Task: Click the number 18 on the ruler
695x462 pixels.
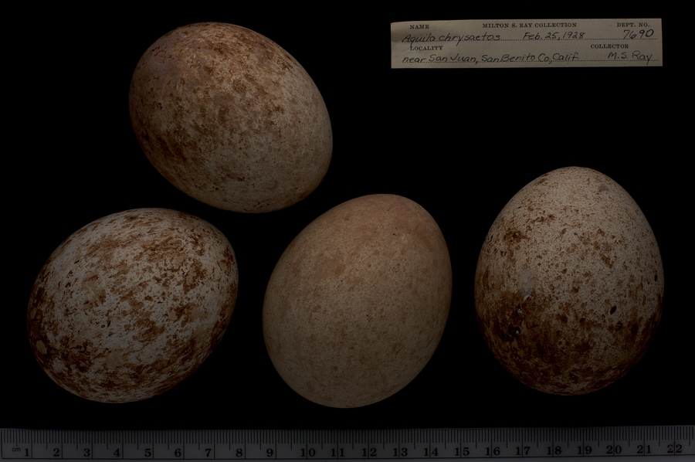Action: pyautogui.click(x=554, y=450)
